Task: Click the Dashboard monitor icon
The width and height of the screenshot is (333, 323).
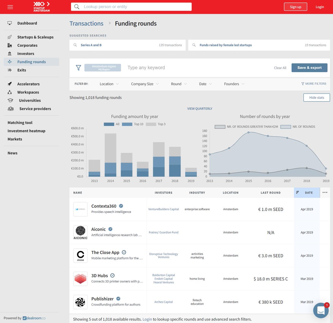Action: tap(10, 23)
